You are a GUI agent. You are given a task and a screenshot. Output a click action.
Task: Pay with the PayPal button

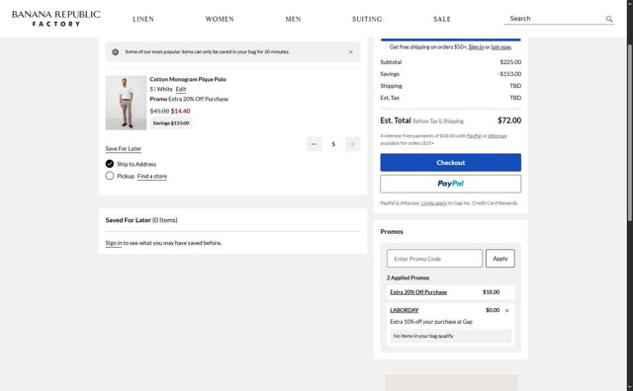pyautogui.click(x=451, y=184)
